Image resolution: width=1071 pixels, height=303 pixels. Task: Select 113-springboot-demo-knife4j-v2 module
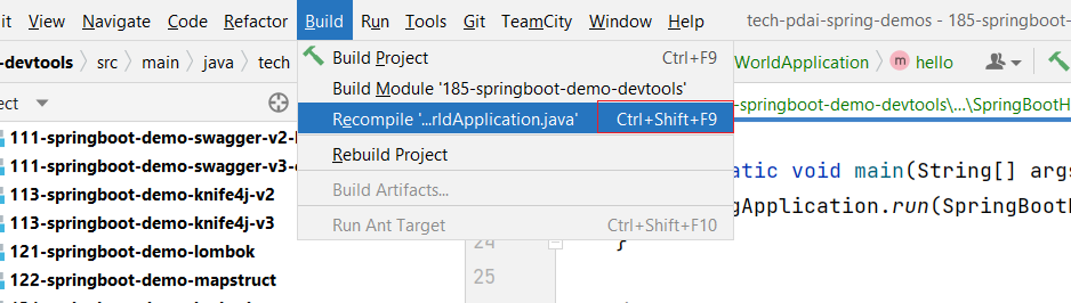[x=142, y=195]
